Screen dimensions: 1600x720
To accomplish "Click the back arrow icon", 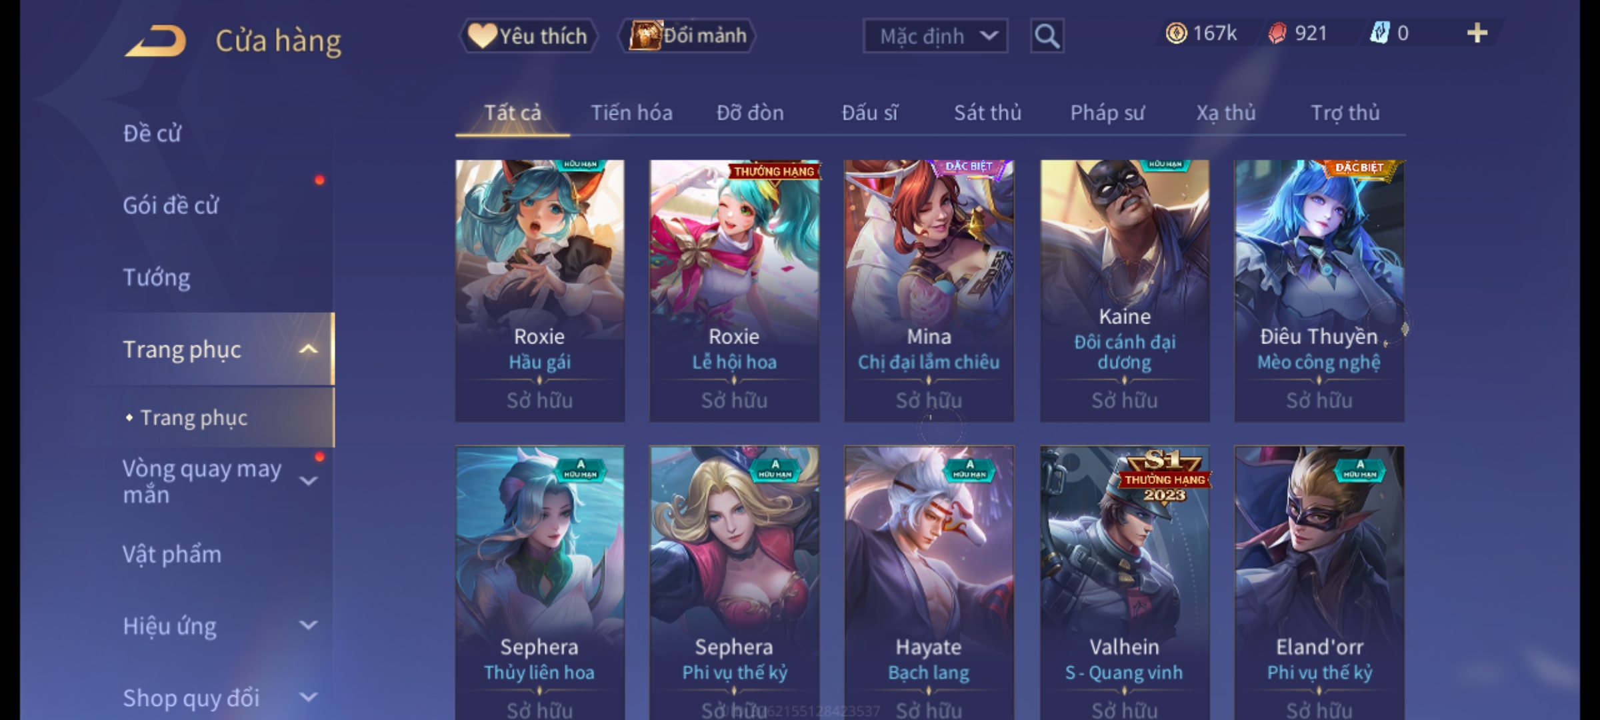I will coord(155,41).
